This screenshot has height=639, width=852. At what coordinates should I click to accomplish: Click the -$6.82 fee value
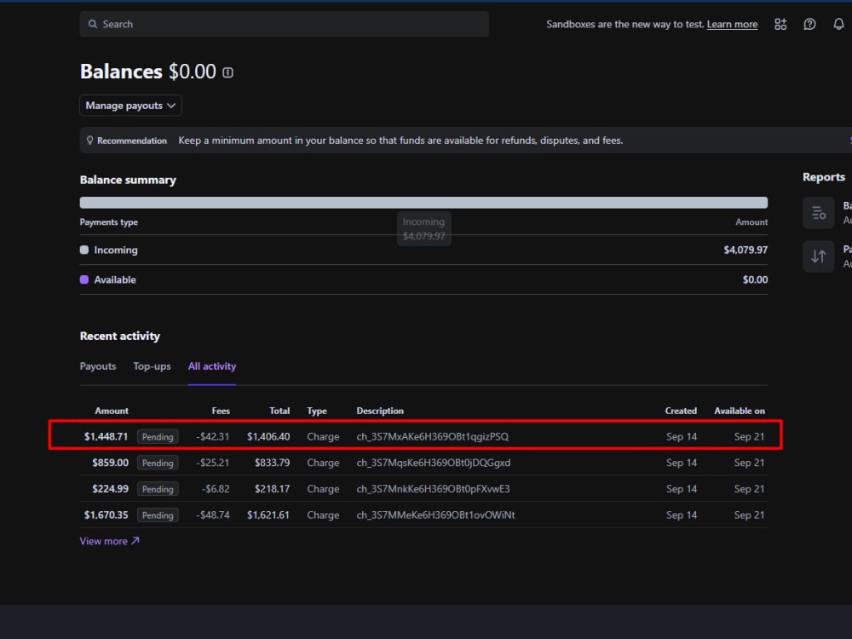coord(216,489)
